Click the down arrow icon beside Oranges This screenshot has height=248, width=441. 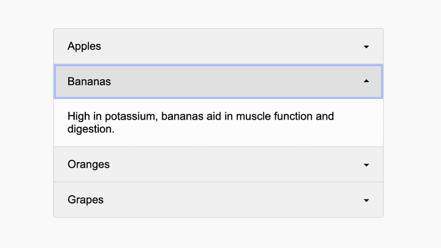tap(366, 165)
